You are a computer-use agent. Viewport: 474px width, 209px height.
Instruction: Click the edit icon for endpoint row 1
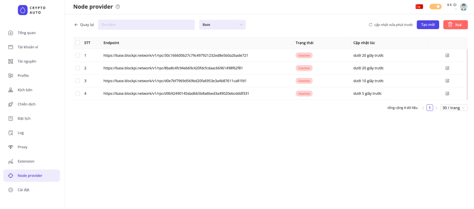point(447,55)
